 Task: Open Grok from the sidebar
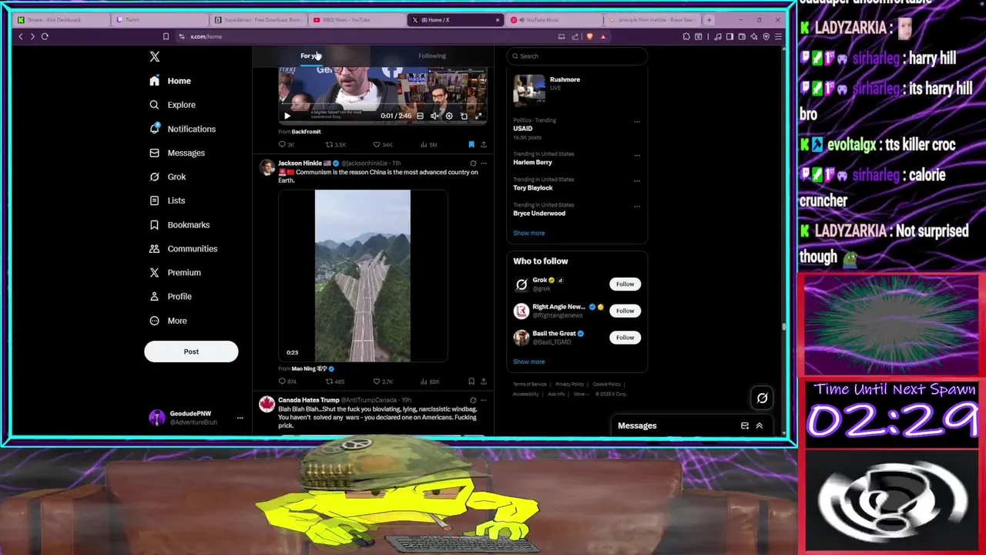click(x=168, y=177)
